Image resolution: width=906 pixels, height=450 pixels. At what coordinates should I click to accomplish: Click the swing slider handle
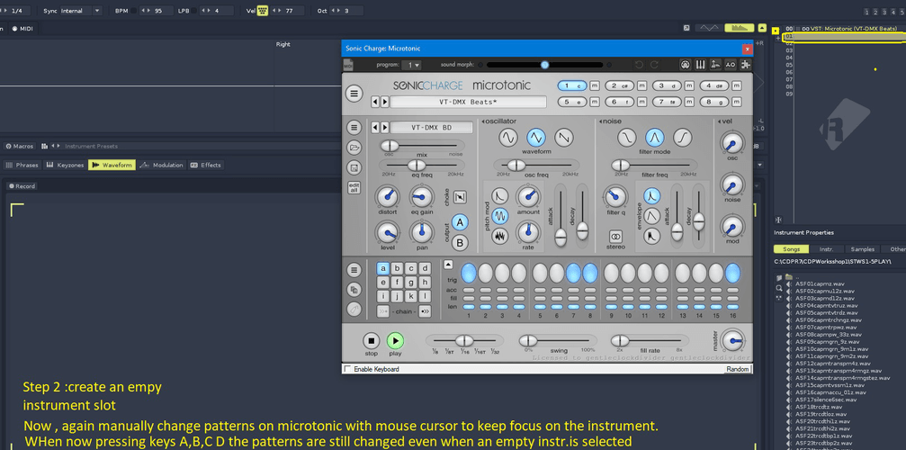tap(528, 340)
